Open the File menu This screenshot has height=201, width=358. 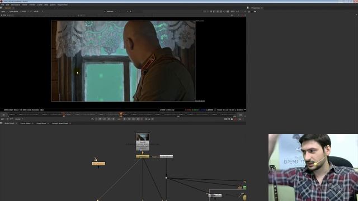click(x=2, y=5)
